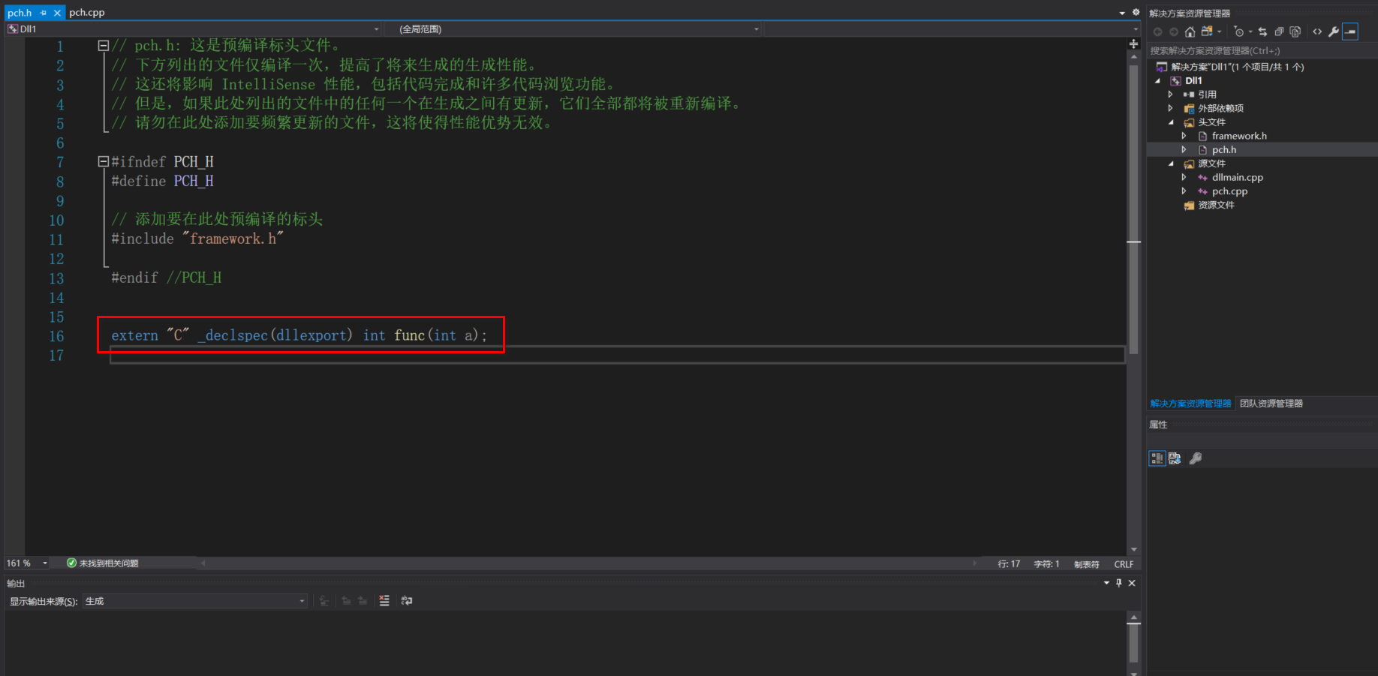Screen dimensions: 1378x676
Task: Switch to 团队资源管理器 tab
Action: tap(1271, 404)
